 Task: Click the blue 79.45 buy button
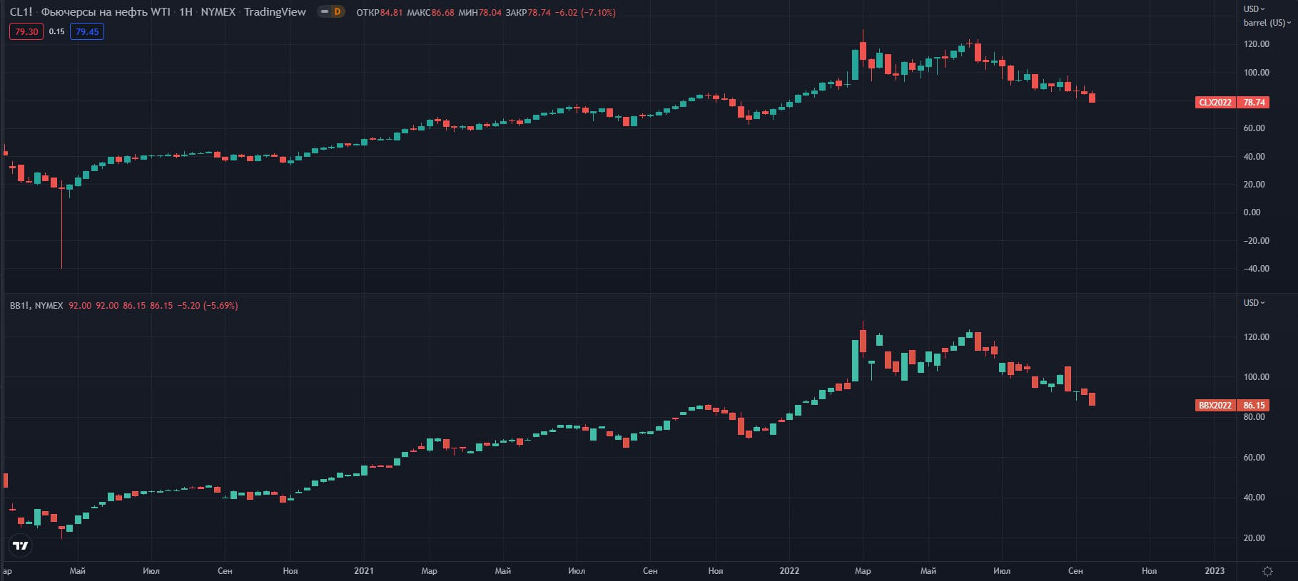pos(87,31)
